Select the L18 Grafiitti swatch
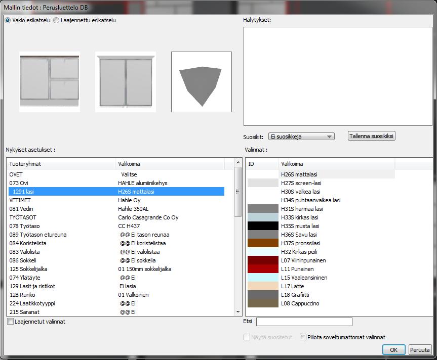The height and width of the screenshot is (360, 437). coord(263,295)
